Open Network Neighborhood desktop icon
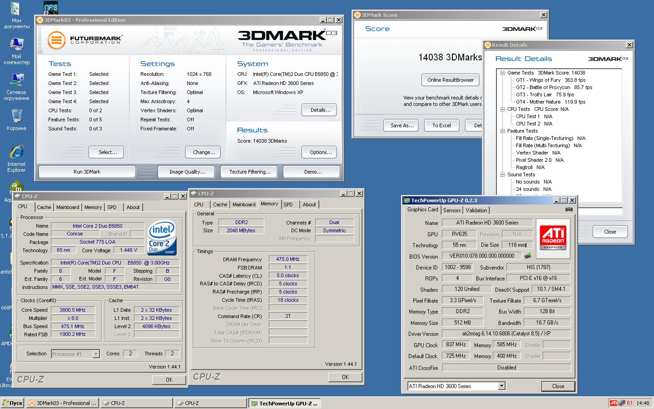 tap(16, 87)
